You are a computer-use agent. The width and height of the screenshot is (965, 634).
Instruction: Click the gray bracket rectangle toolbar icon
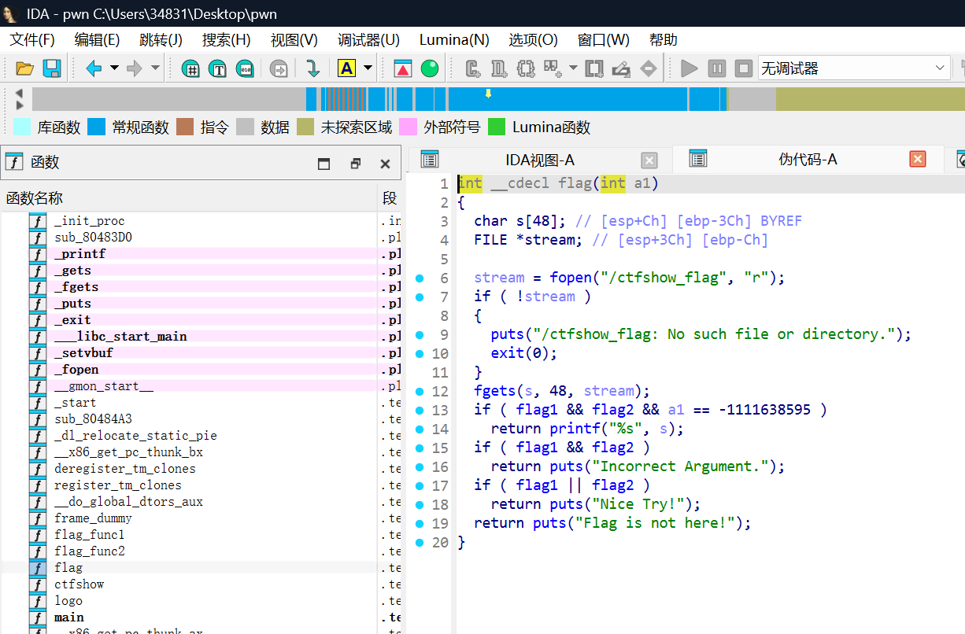click(594, 68)
